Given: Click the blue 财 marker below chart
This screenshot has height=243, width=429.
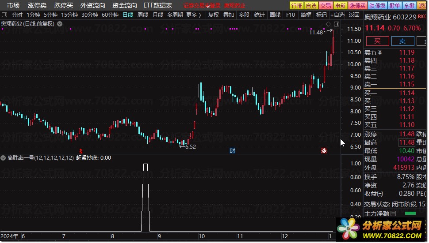Looking at the screenshot, I should [x=232, y=150].
